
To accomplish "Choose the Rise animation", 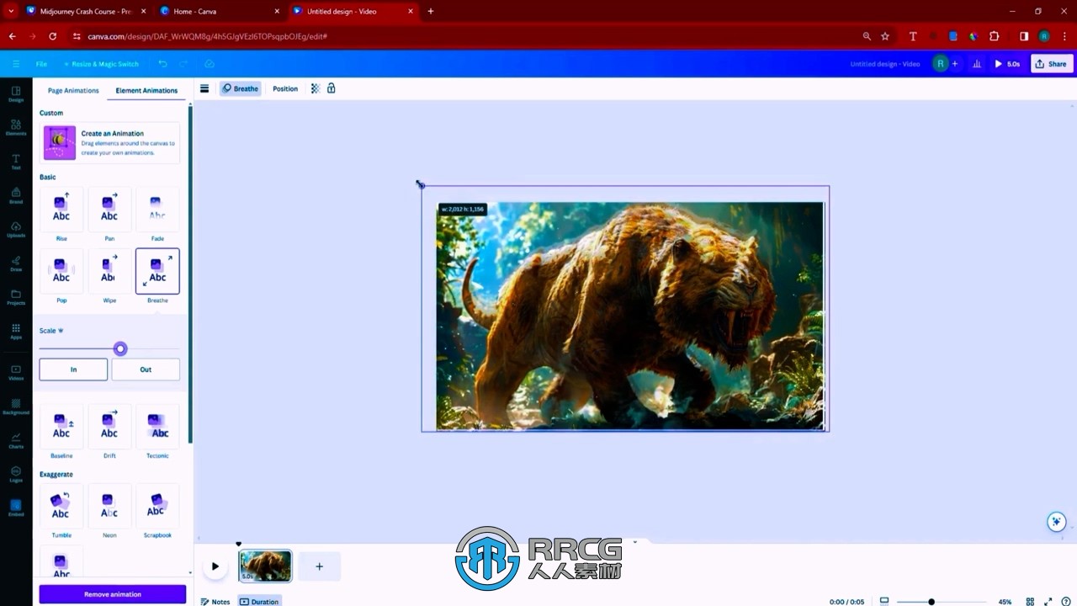I will click(61, 215).
